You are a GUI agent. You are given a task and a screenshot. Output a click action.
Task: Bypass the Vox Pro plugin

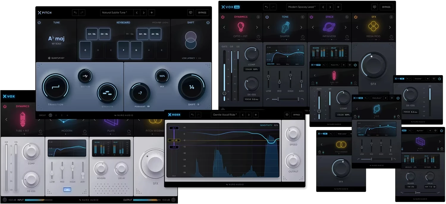(x=386, y=7)
